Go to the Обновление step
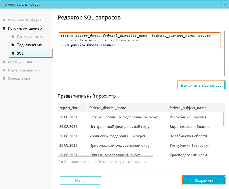Screen dimensions: 229x189 [x=19, y=78]
